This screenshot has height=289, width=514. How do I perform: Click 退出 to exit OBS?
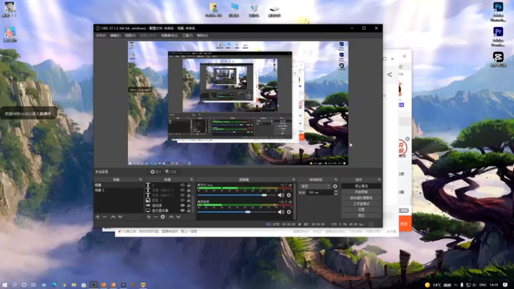[361, 215]
